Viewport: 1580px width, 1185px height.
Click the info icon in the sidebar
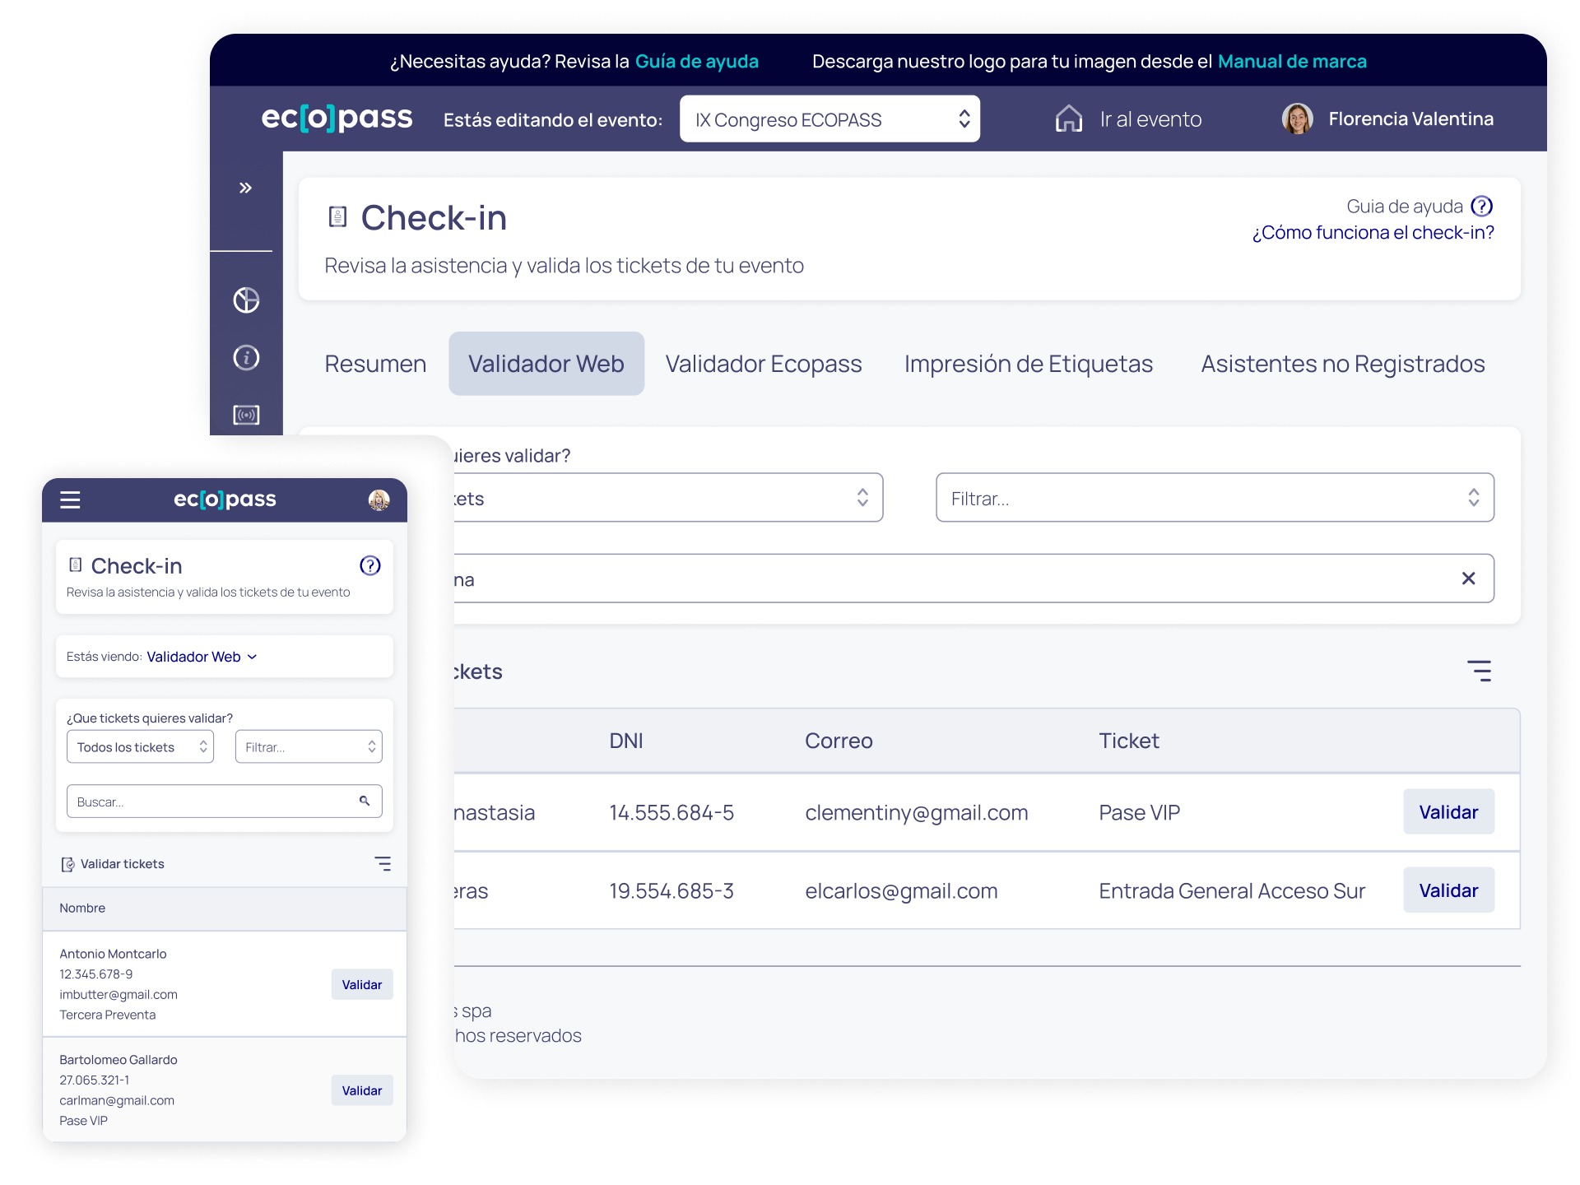click(245, 358)
